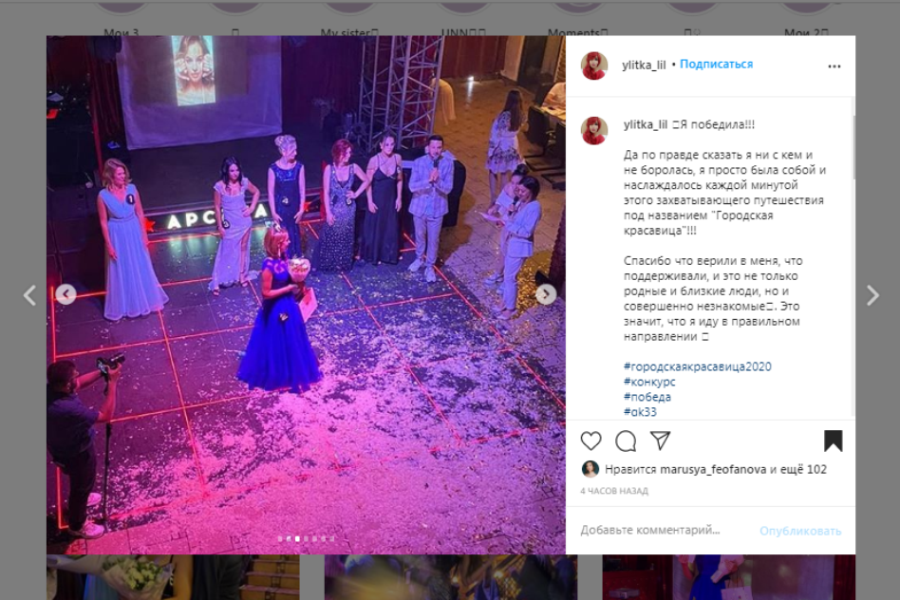Go to the next photo in the carousel
The width and height of the screenshot is (900, 600).
[546, 294]
